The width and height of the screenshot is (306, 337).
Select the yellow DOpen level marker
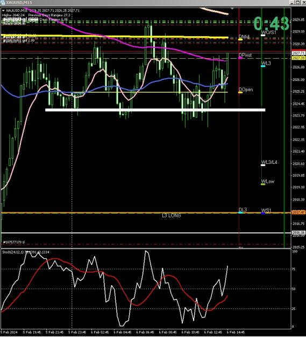pos(240,92)
